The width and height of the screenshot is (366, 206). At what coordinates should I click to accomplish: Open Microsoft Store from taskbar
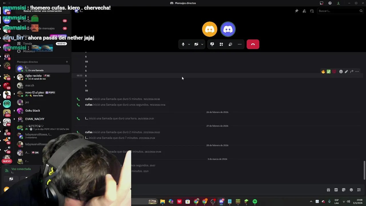coord(188,201)
